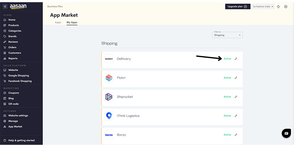Click Active status on Borzo row
294x147 pixels.
click(227, 135)
